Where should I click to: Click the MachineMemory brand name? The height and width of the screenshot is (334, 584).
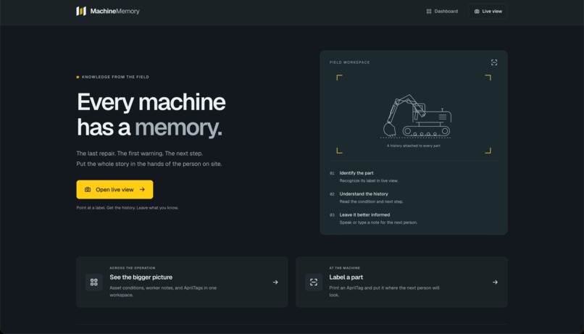(x=114, y=11)
